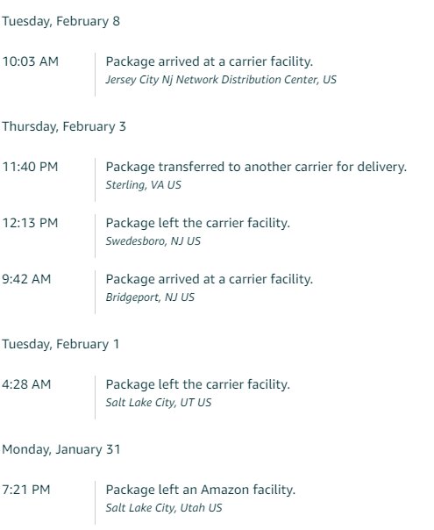Click Swedesboro, NJ US location text
This screenshot has width=434, height=530.
[153, 241]
